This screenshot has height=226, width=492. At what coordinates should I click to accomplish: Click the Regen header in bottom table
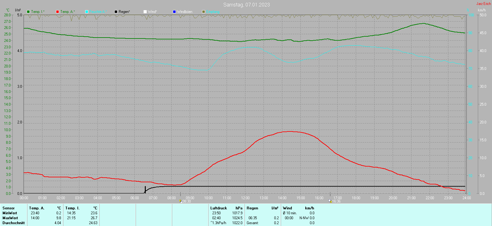pos(252,208)
